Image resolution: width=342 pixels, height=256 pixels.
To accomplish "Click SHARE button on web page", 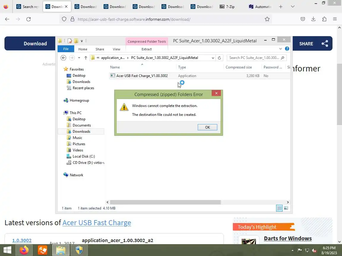I will pyautogui.click(x=312, y=44).
